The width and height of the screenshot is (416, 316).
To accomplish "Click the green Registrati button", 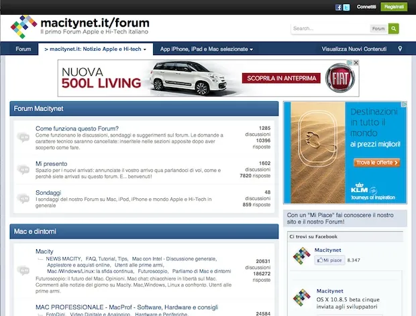I will [394, 7].
